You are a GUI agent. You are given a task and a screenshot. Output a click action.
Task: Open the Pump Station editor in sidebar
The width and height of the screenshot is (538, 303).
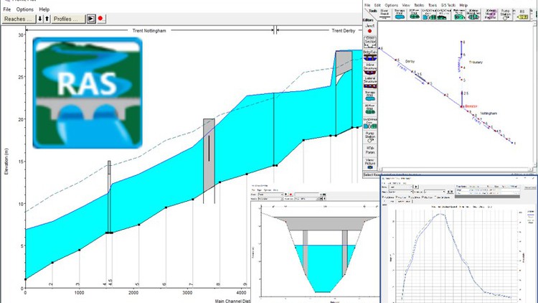(370, 136)
